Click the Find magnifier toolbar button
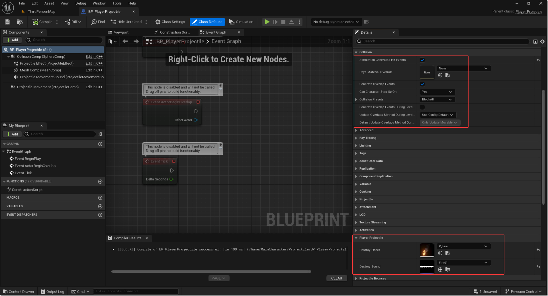This screenshot has height=296, width=548. coord(98,22)
